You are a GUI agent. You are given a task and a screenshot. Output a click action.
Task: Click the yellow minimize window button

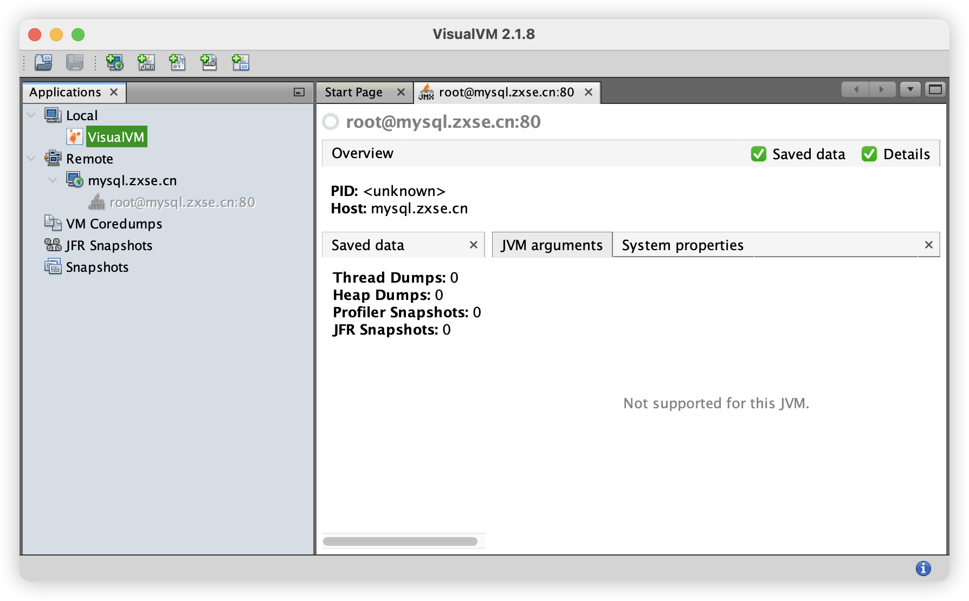[56, 35]
